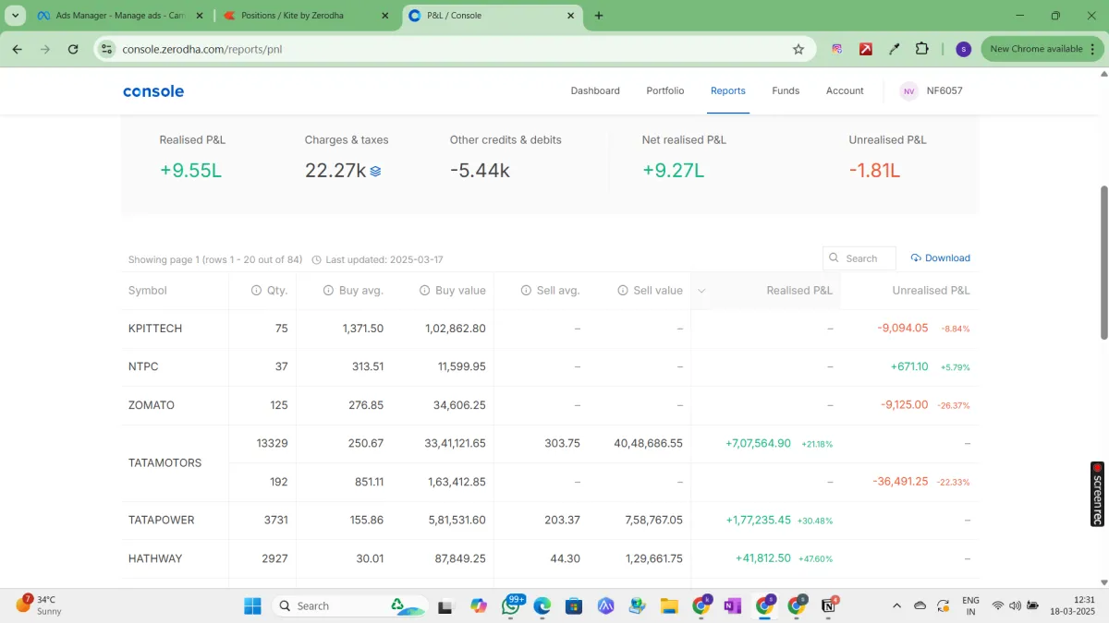Open the Chrome profile avatar S
This screenshot has height=623, width=1109.
click(964, 49)
